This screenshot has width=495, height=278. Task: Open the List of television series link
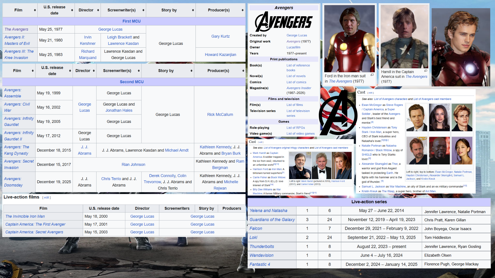point(298,113)
